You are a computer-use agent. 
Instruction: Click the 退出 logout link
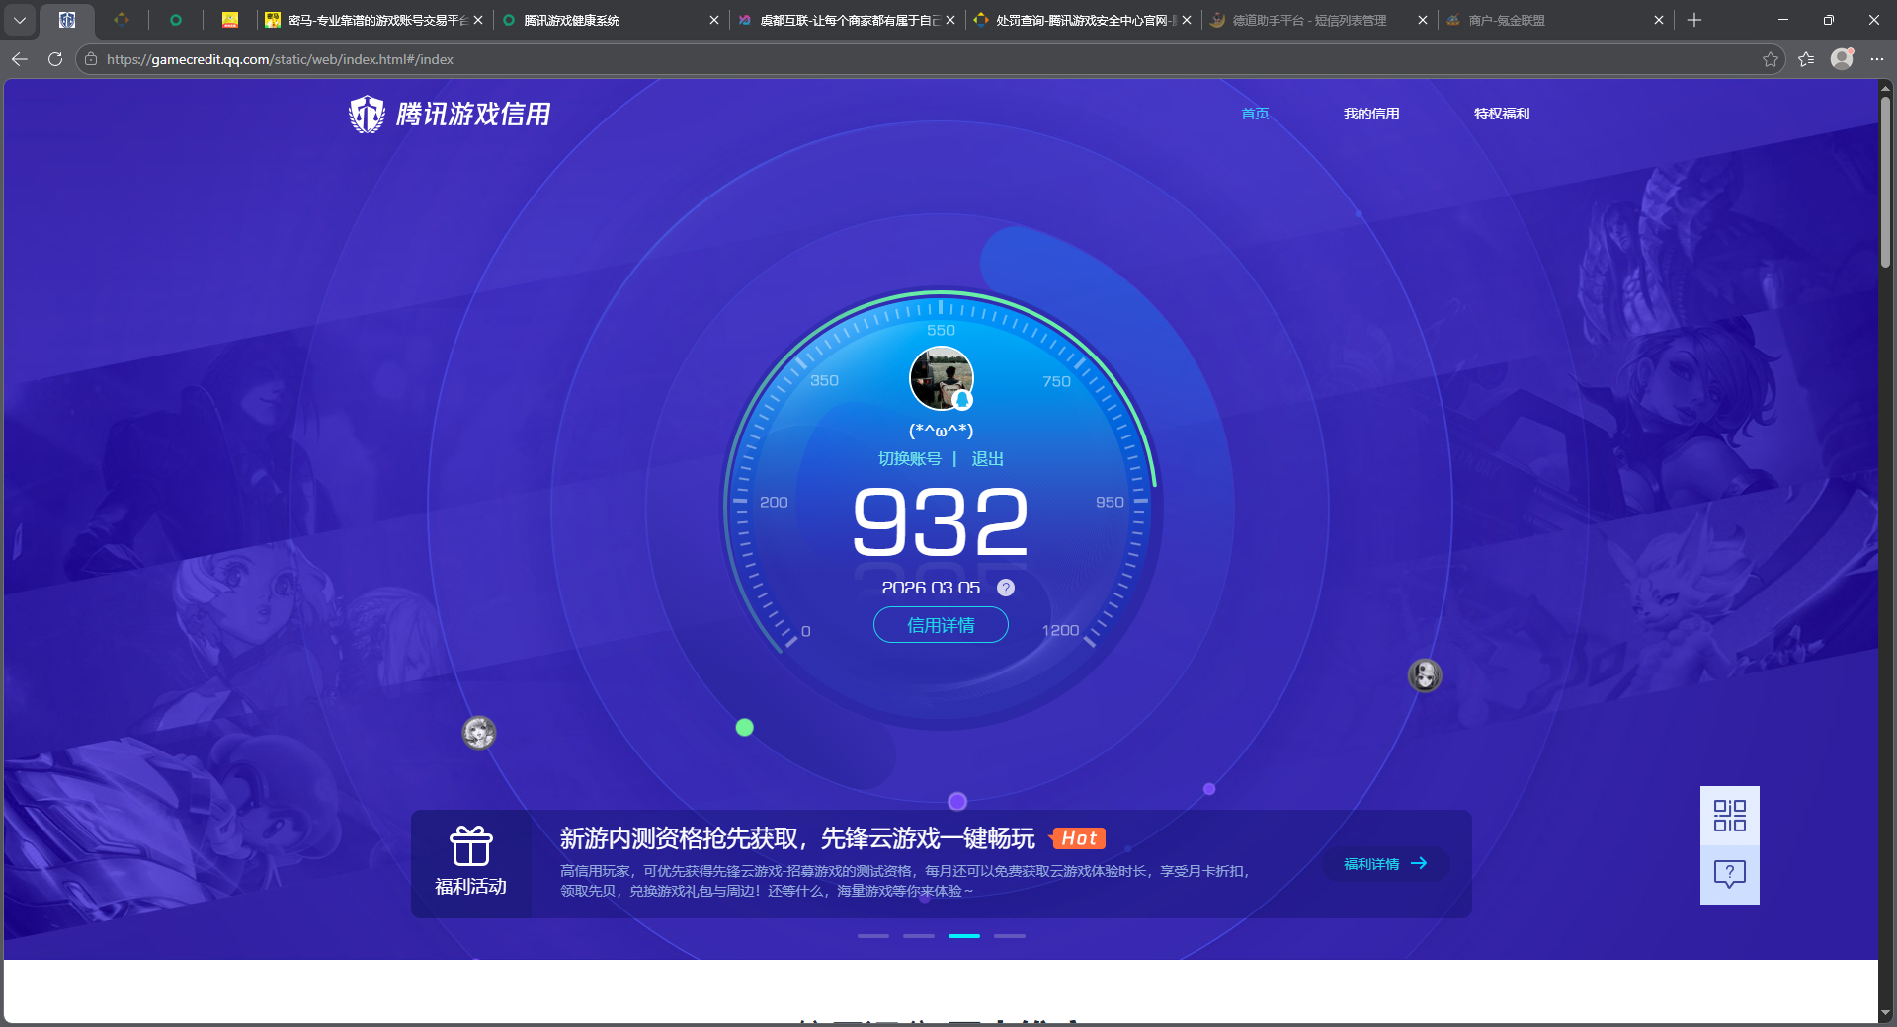[987, 459]
